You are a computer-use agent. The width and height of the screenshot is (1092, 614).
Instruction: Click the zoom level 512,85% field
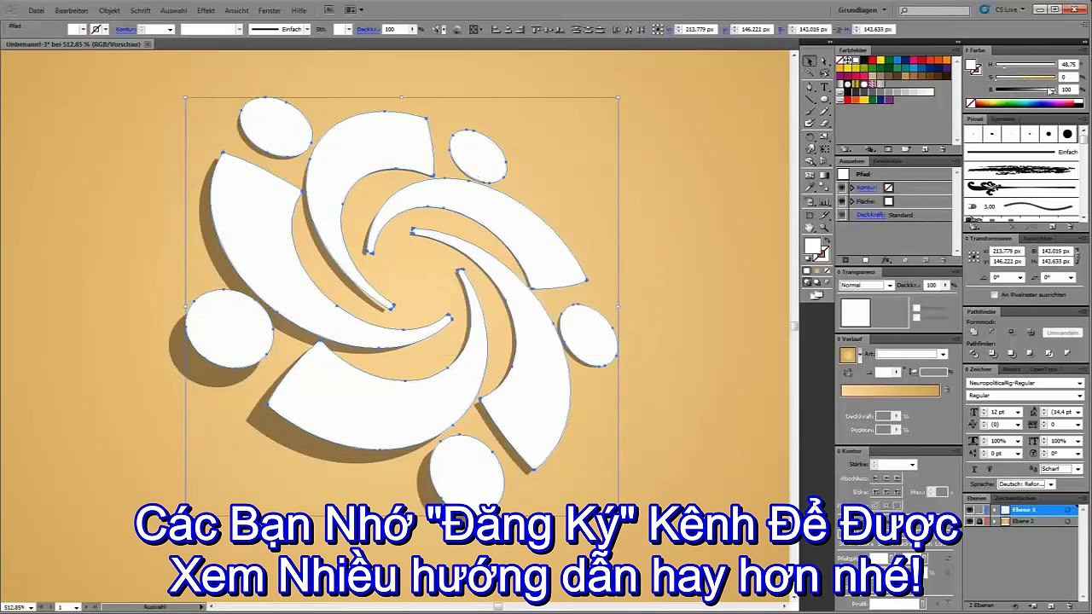click(x=18, y=607)
